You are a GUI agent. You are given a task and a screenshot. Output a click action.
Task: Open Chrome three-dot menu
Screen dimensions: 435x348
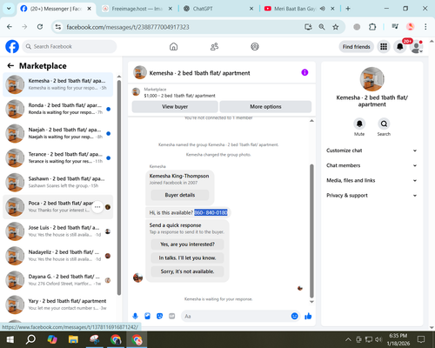pos(425,27)
